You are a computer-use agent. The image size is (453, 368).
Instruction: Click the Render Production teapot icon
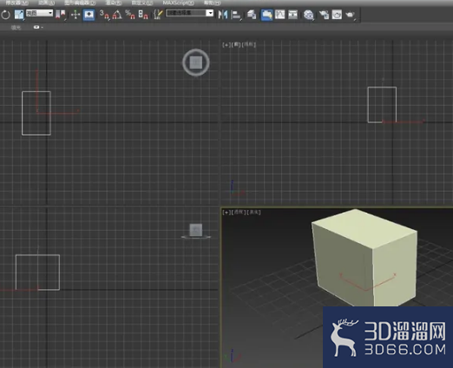tap(351, 15)
